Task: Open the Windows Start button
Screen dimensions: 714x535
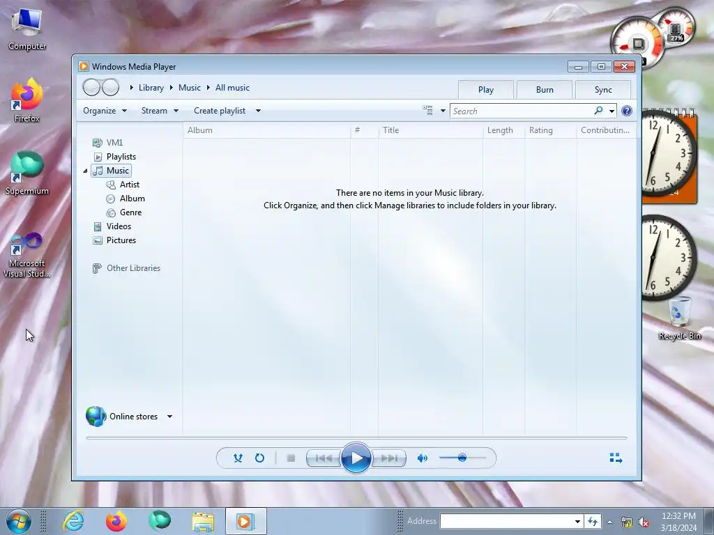Action: [19, 521]
